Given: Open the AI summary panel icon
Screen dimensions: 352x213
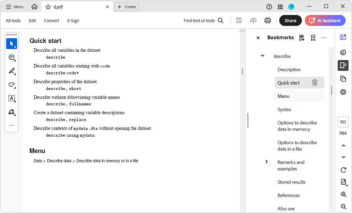Looking at the screenshot, I should click(x=343, y=37).
